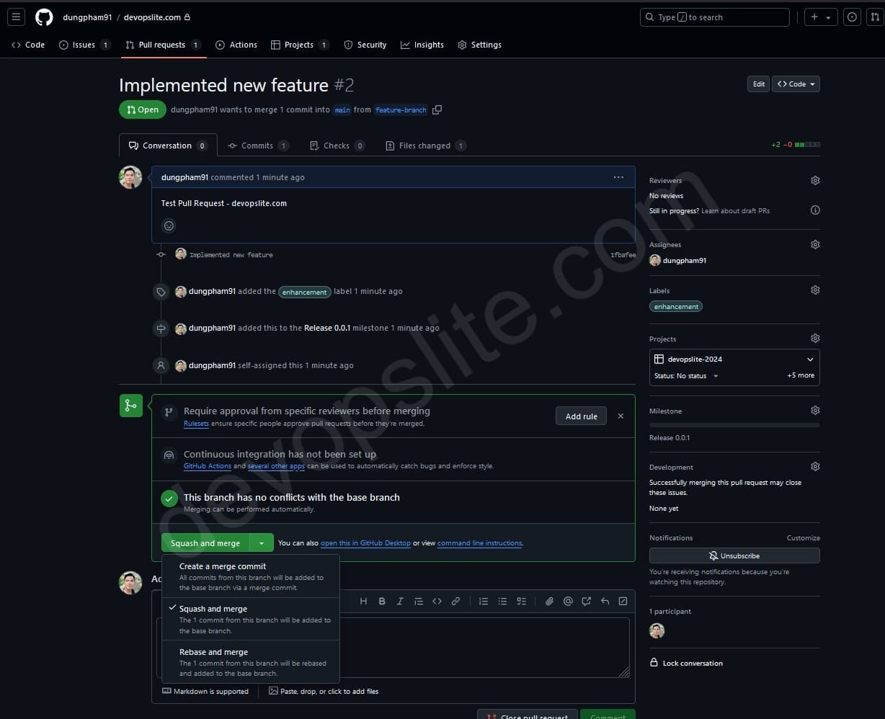Open Labels settings gear

[815, 290]
